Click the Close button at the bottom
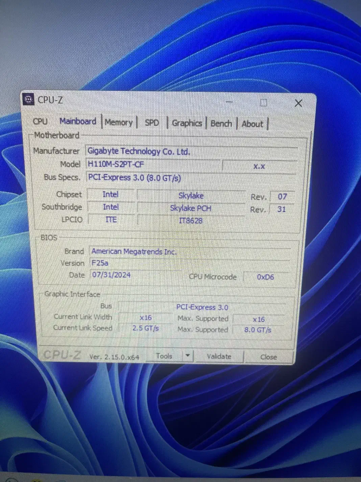The image size is (361, 482). coord(268,357)
